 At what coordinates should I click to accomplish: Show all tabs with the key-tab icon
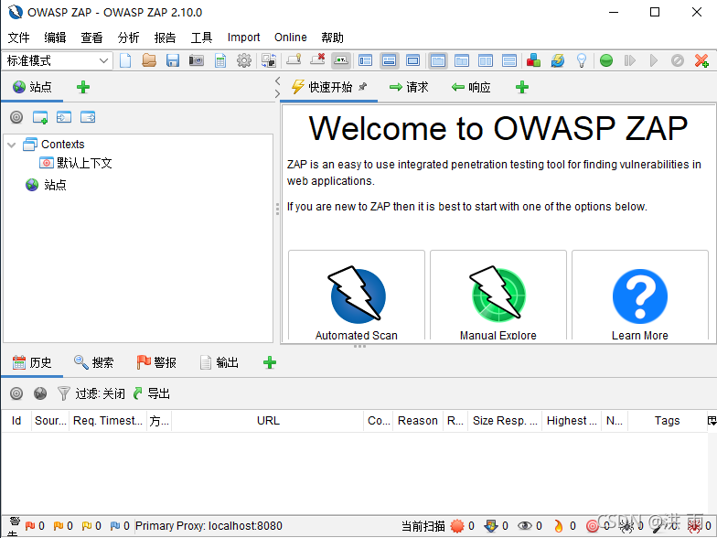[x=294, y=60]
